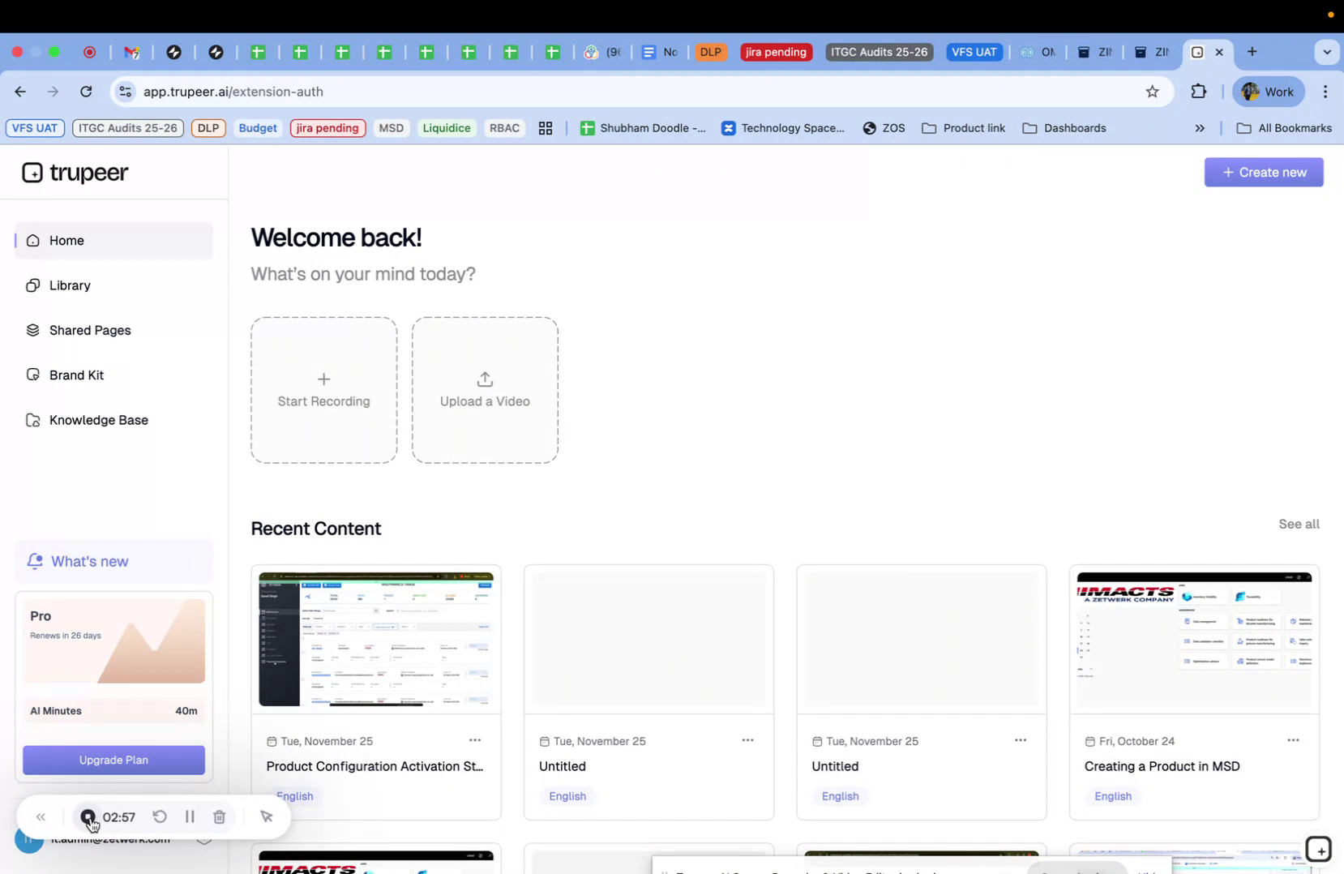Delete the current recording
The height and width of the screenshot is (874, 1344).
click(x=218, y=817)
